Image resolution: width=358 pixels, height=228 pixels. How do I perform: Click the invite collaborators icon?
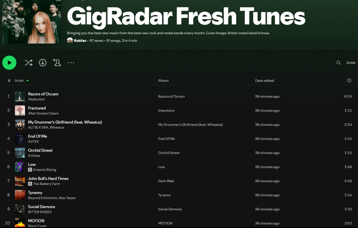click(x=57, y=62)
